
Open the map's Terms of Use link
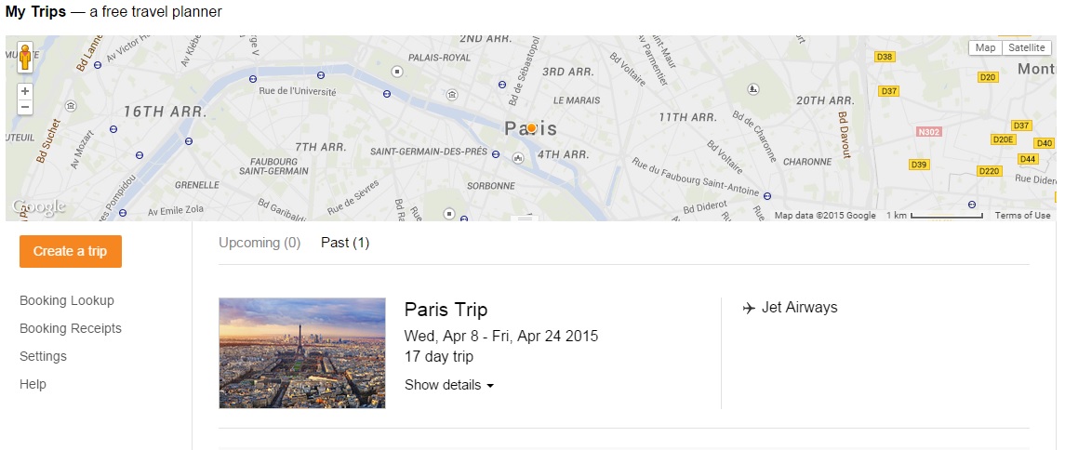tap(1022, 215)
